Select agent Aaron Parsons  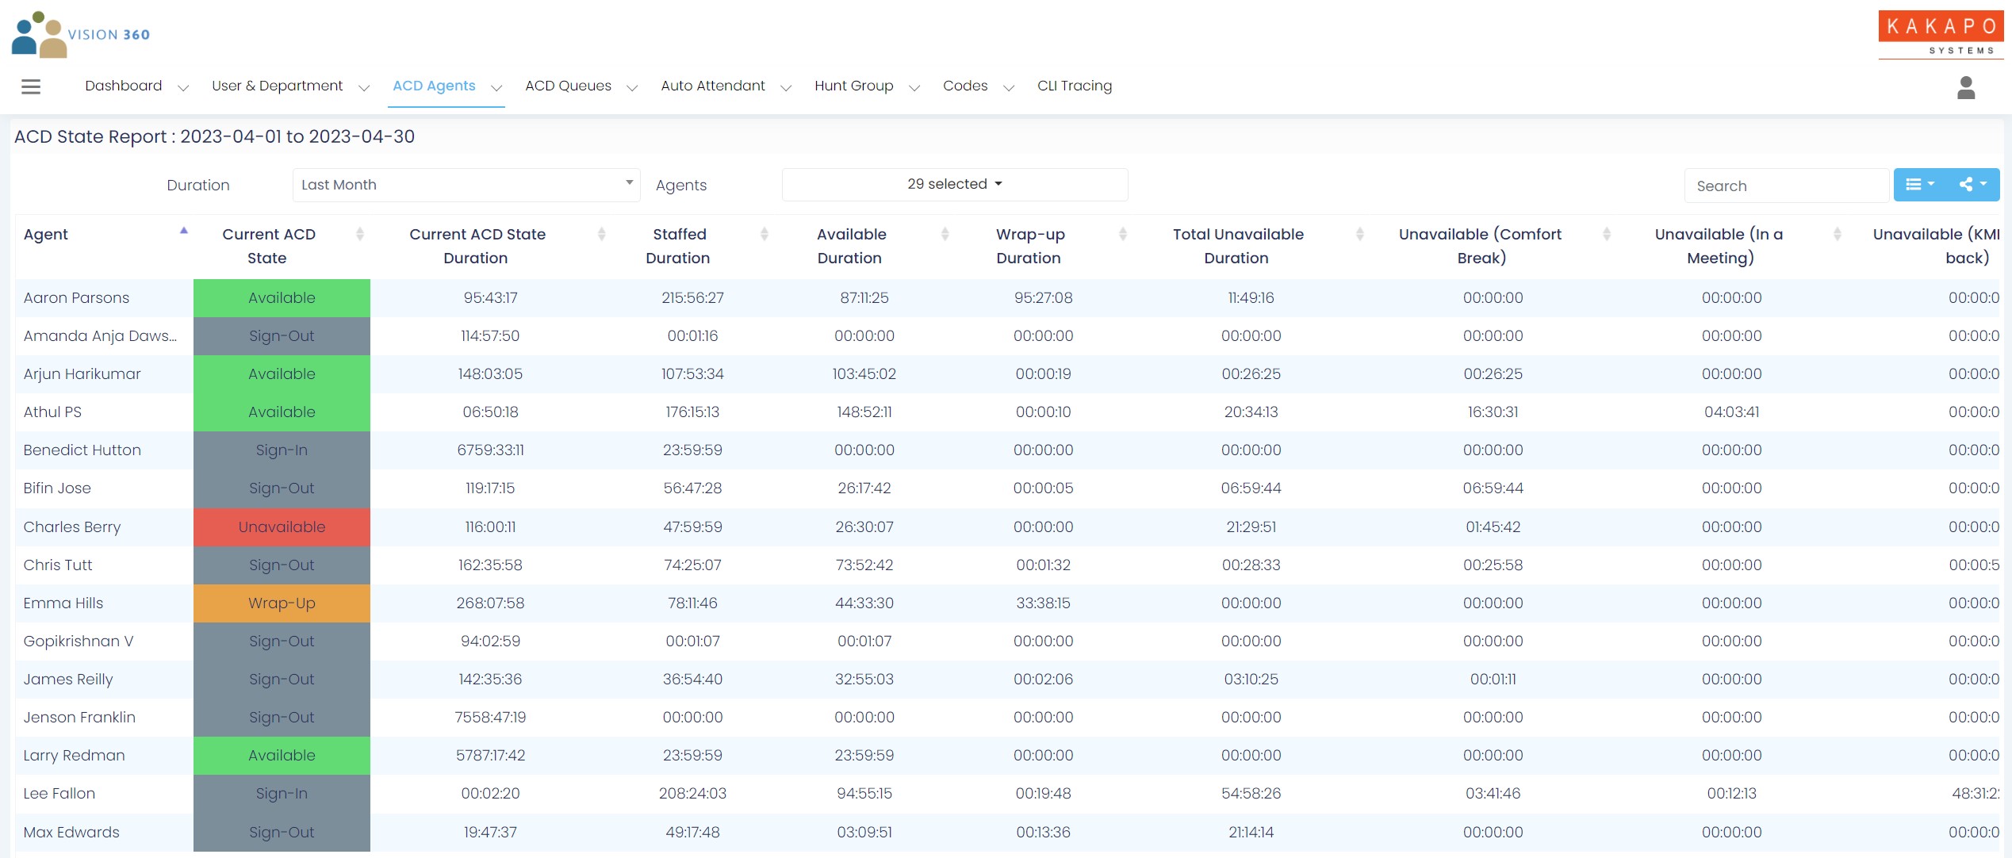(76, 298)
